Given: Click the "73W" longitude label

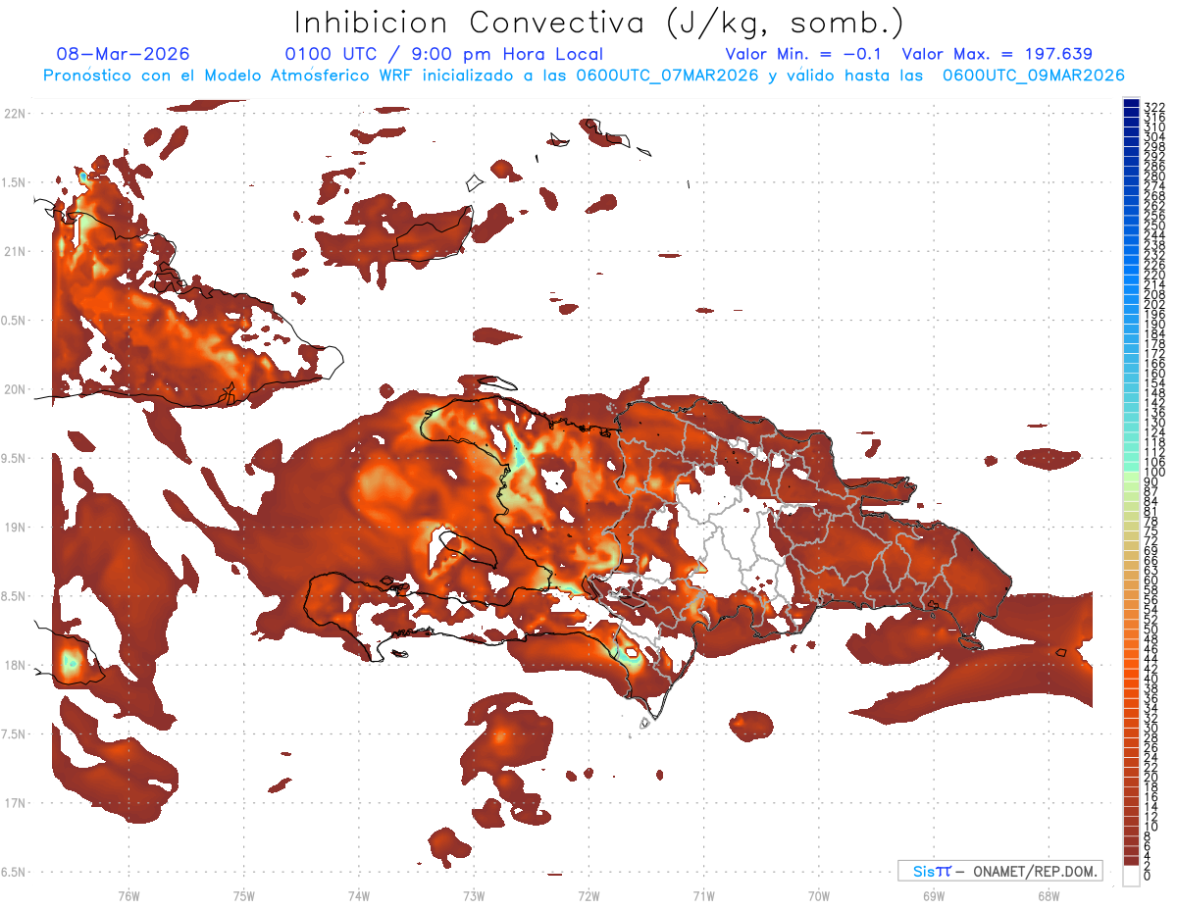Looking at the screenshot, I should pyautogui.click(x=474, y=894).
